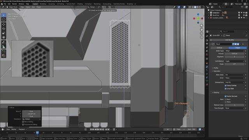Enable Mark Seam checkbox
This screenshot has height=140, width=249.
(226, 100)
